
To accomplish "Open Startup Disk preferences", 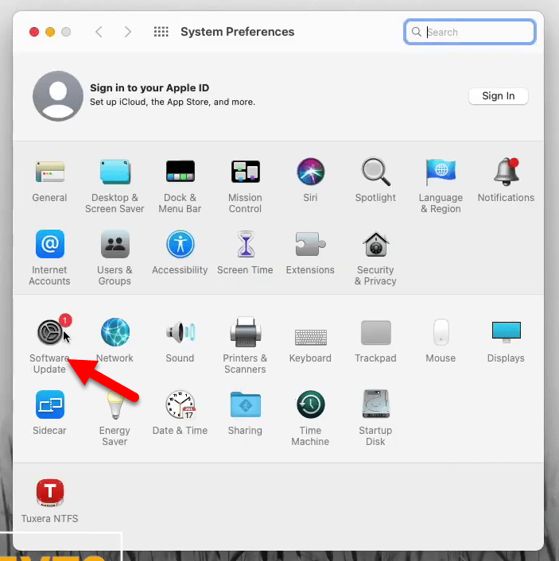I will [375, 404].
